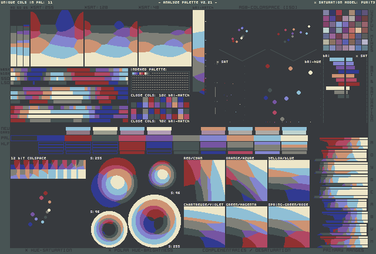Click the polar circle with dark red top and blue left
The image size is (376, 254).
(115, 183)
